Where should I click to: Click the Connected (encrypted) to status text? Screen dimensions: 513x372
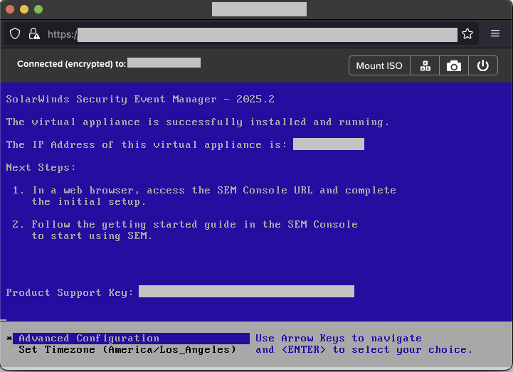coord(71,63)
